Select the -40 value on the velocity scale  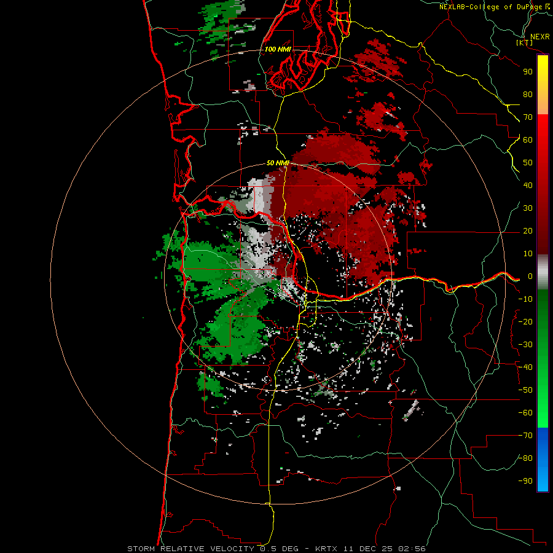tap(525, 367)
